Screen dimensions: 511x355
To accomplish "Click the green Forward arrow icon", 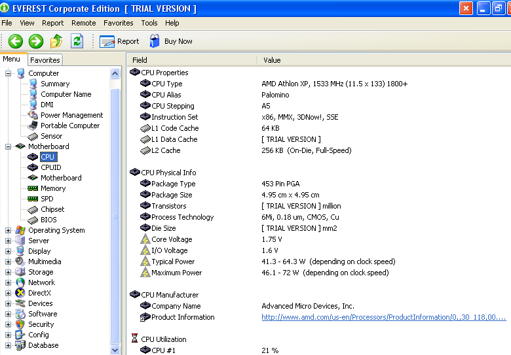I will [36, 41].
